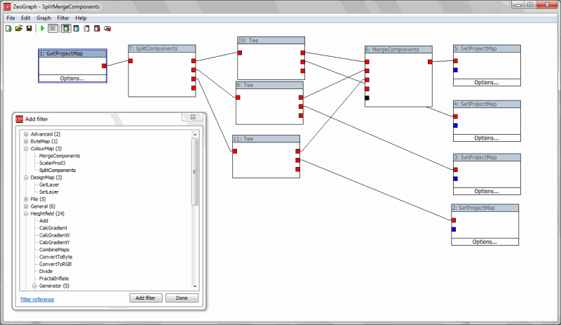The image size is (561, 325).
Task: Open the Graph menu
Action: point(43,18)
